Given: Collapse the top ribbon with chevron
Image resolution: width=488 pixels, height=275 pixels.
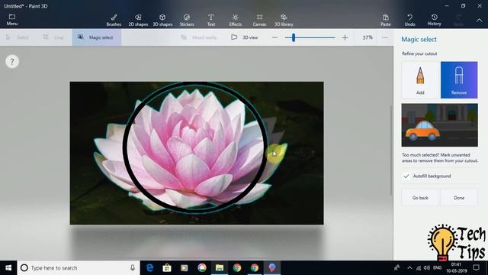Looking at the screenshot, I should pos(480,20).
